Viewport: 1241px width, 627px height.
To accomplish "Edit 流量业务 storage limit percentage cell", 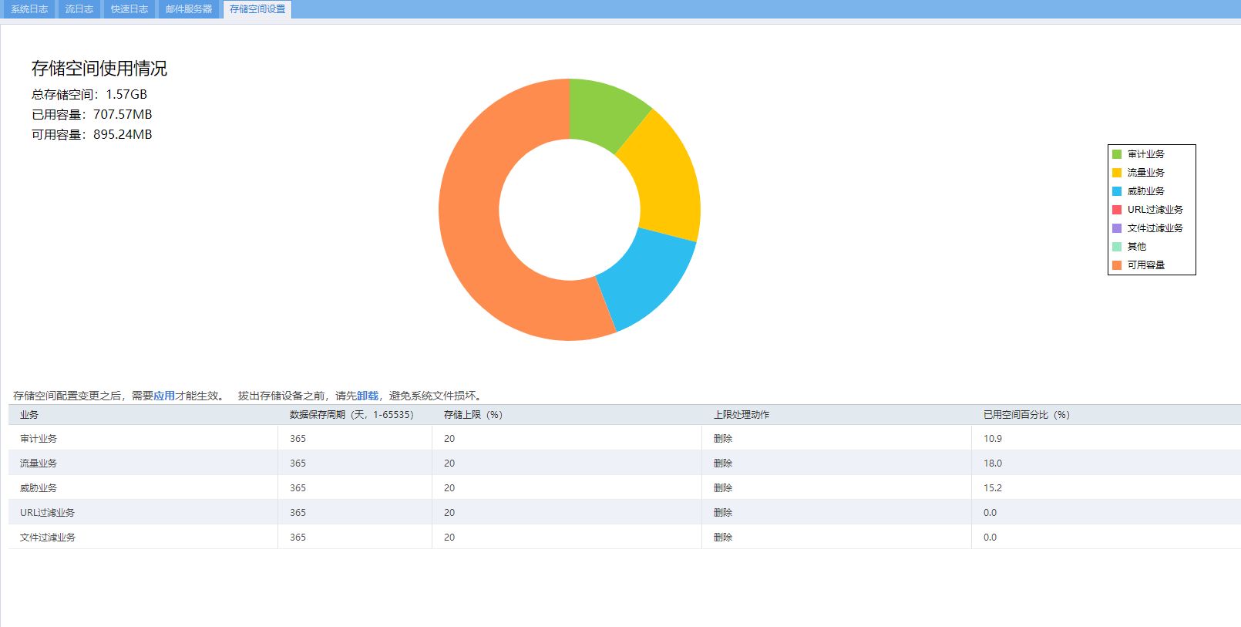I will tap(567, 463).
